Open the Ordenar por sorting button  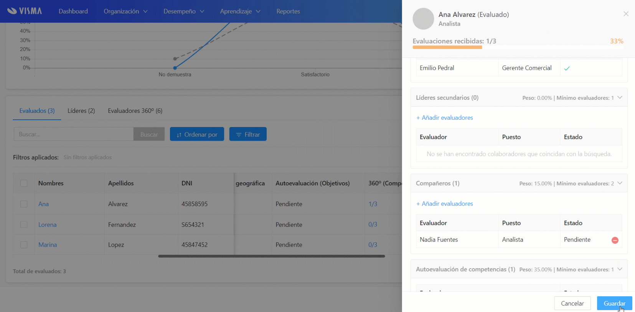[x=197, y=134]
